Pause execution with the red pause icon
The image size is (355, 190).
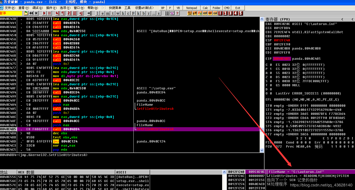pos(50,13)
